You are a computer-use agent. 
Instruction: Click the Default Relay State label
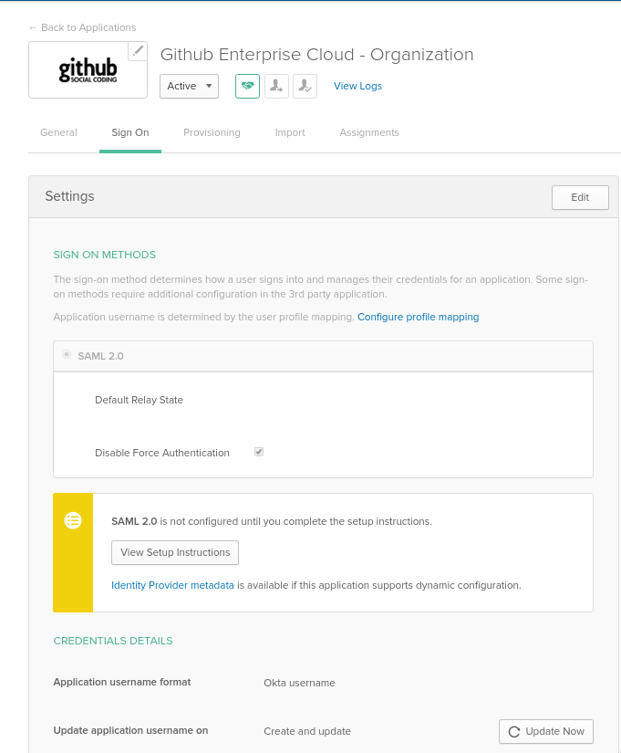click(140, 400)
